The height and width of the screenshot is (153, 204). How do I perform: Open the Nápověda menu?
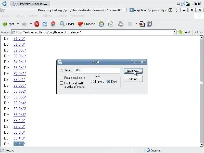(x=77, y=16)
